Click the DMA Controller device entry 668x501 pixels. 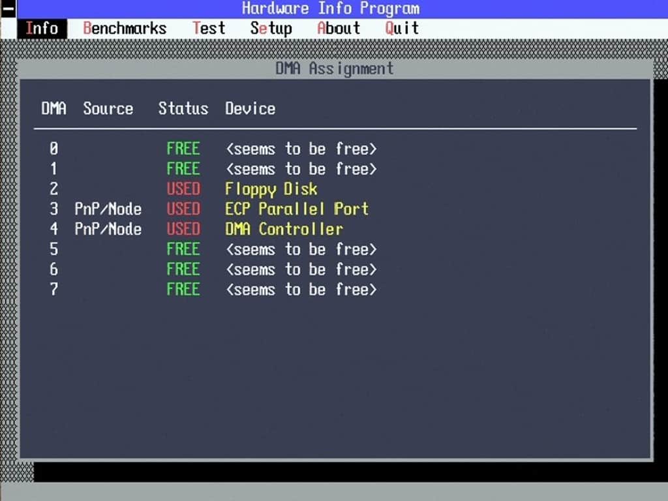[284, 229]
